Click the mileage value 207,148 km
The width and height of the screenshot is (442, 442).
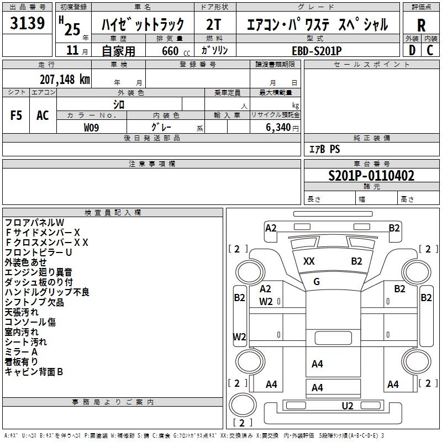pyautogui.click(x=65, y=79)
